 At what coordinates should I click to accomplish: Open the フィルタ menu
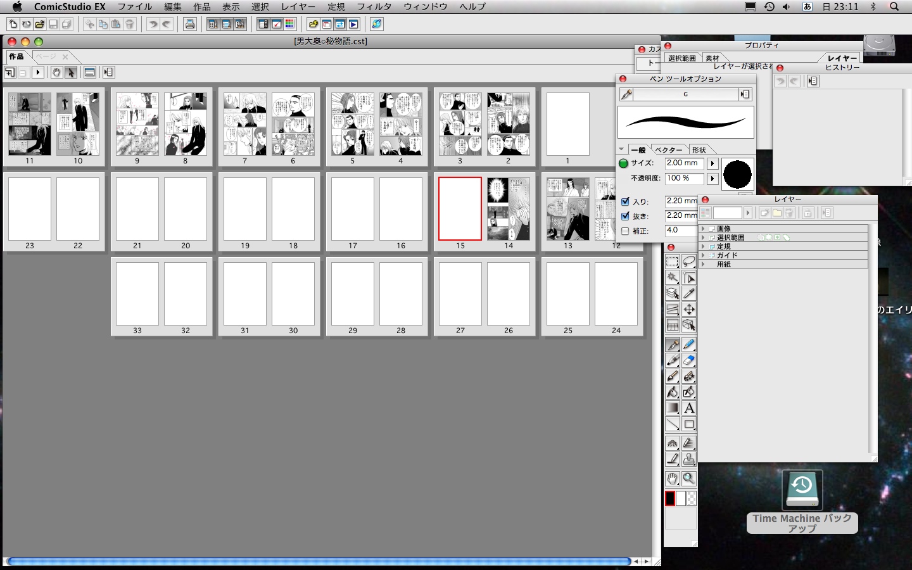click(374, 7)
